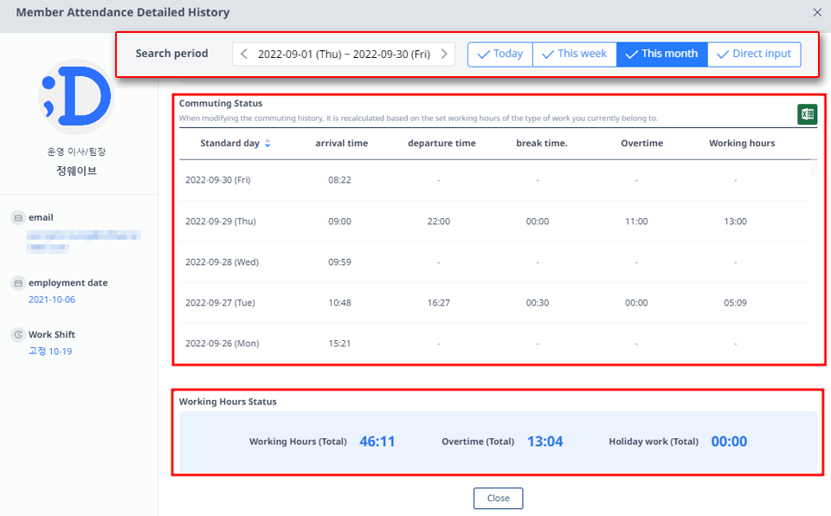Click the commuting table vertical scrollbar
This screenshot has width=831, height=516.
point(814,169)
